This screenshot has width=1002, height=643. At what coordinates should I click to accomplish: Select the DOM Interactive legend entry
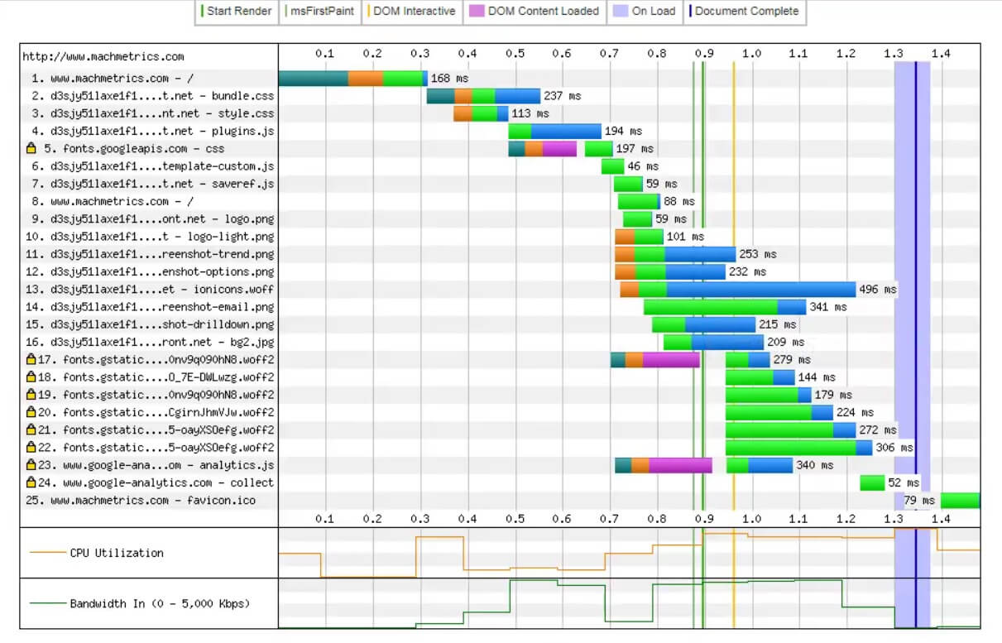410,12
